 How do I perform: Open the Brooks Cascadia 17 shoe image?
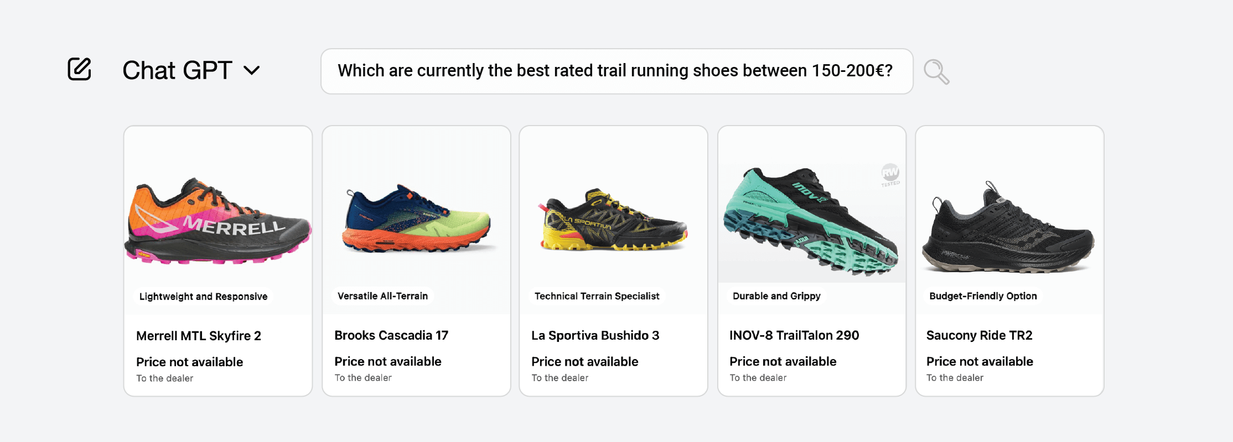416,220
